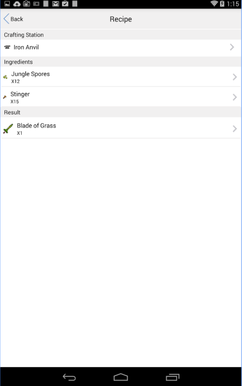Tap the Gmail notification icon in status bar
This screenshot has width=242, height=386.
click(56, 4)
